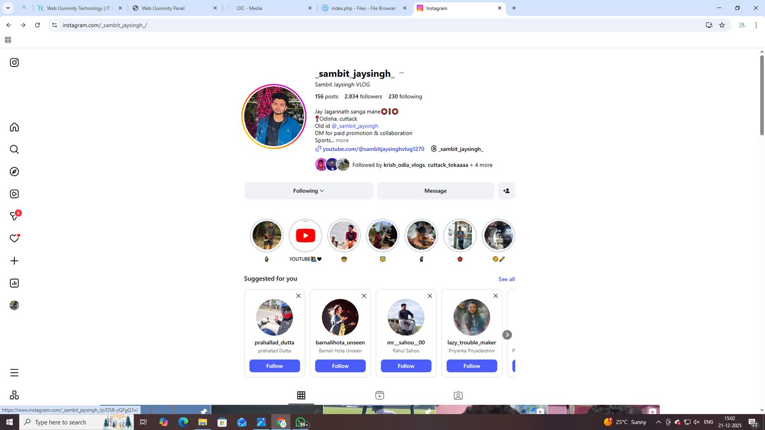
Task: Open the hamburger More menu in sidebar
Action: coord(14,373)
